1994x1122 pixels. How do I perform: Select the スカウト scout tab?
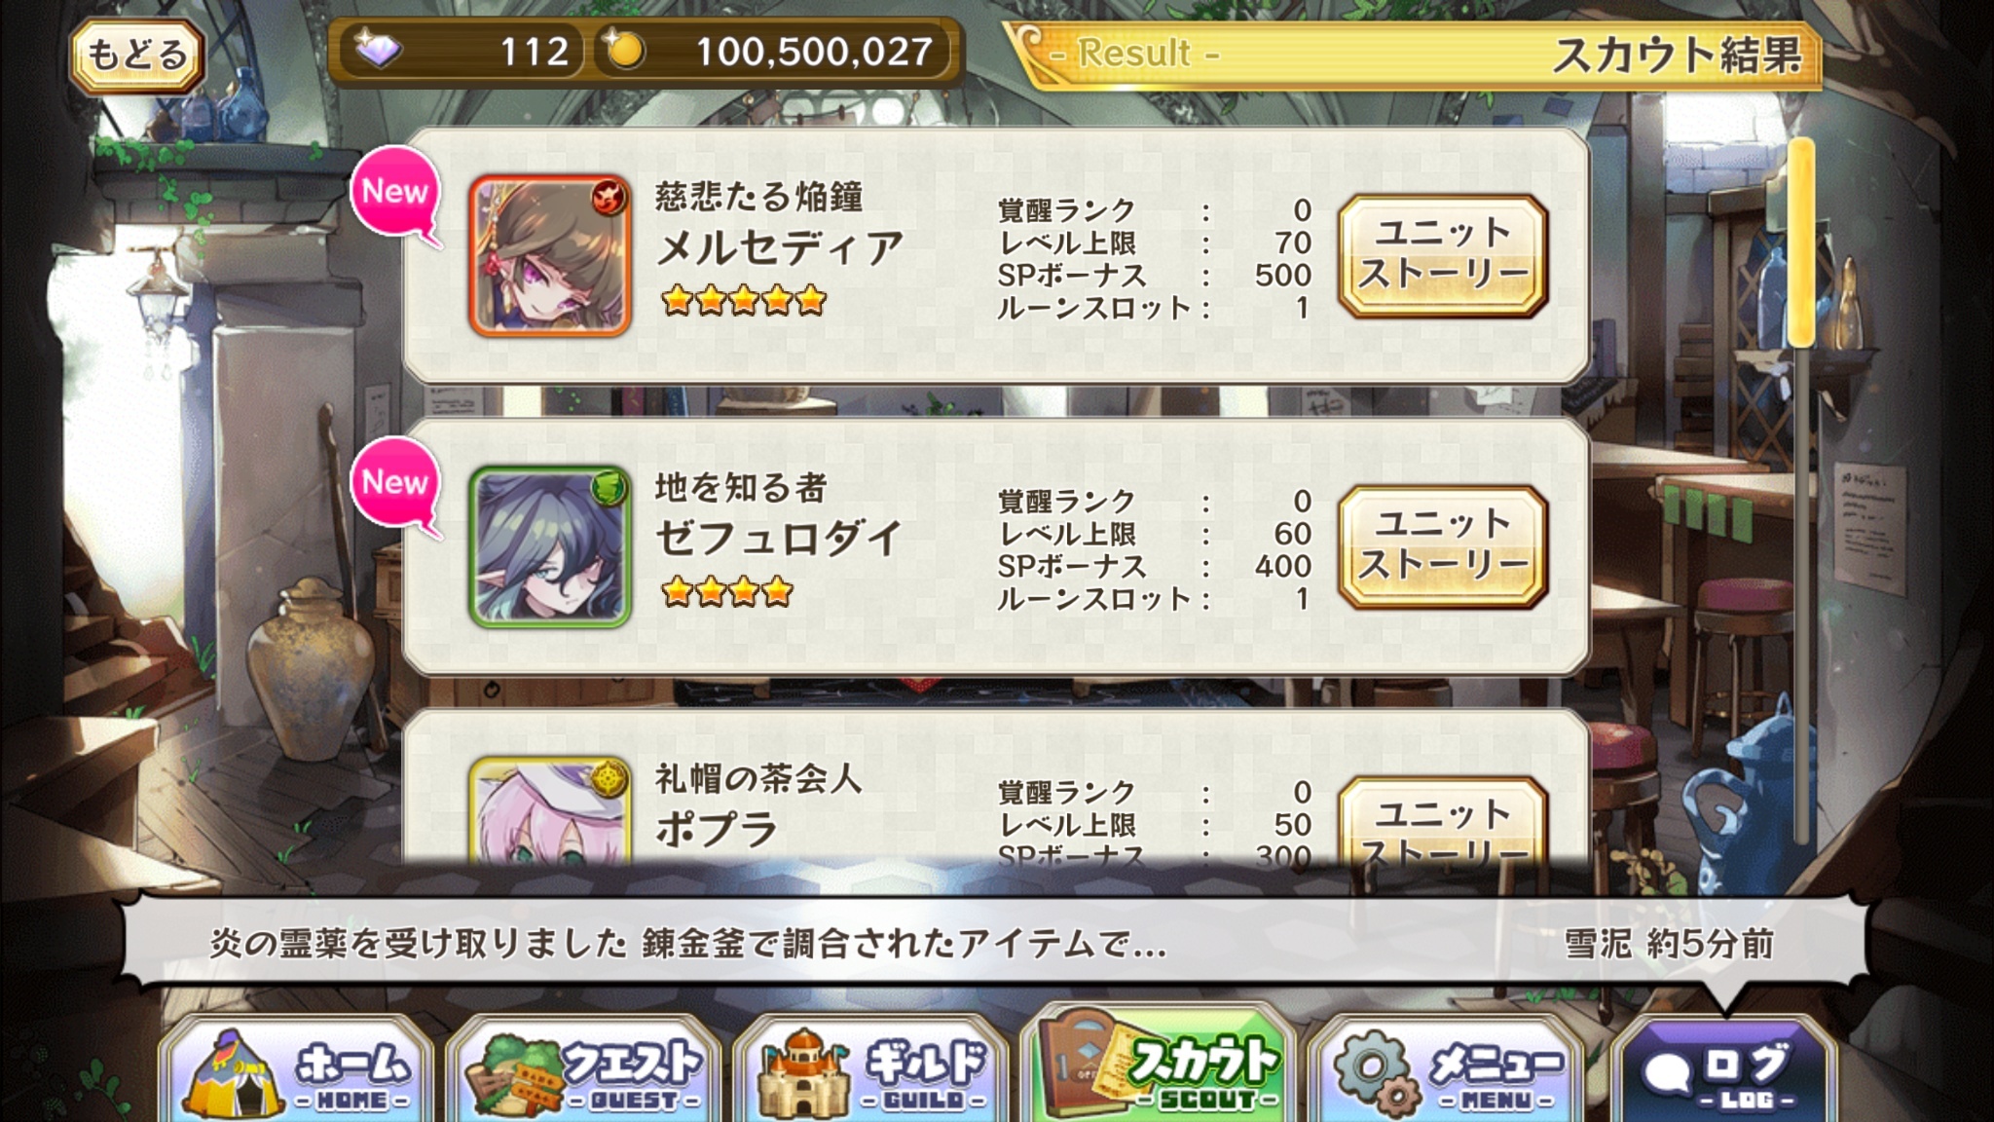tap(1159, 1066)
